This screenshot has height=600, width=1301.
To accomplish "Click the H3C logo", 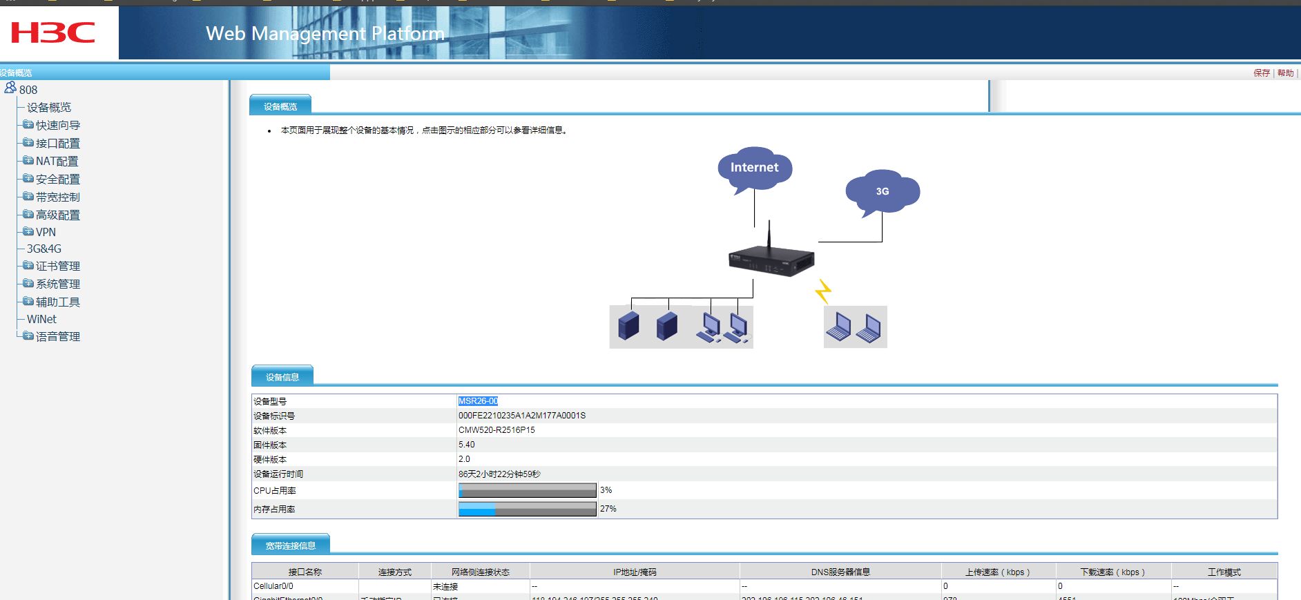I will pos(53,32).
